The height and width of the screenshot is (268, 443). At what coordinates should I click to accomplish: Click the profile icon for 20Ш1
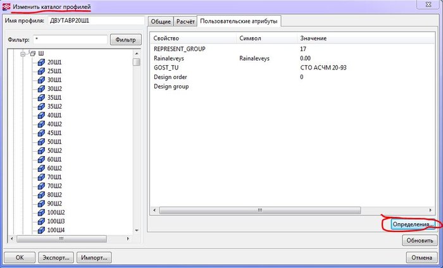(x=41, y=63)
